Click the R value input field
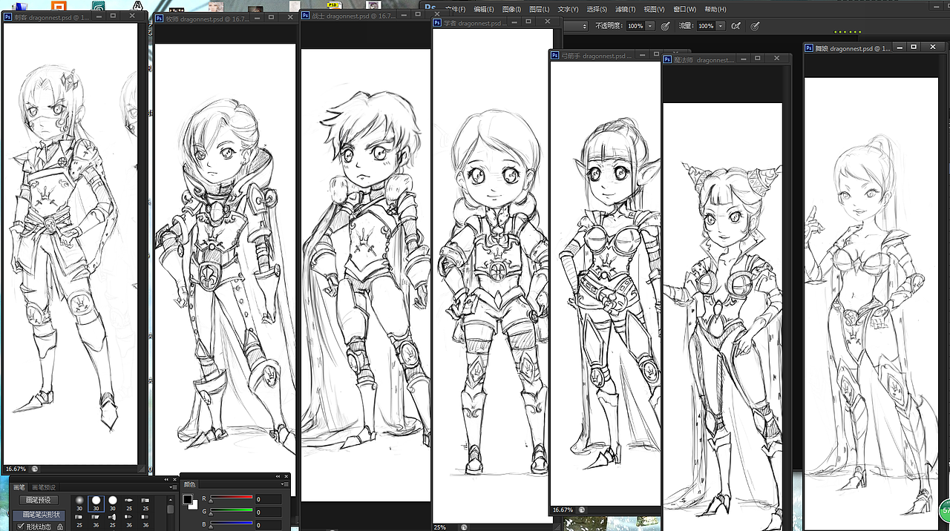 268,498
